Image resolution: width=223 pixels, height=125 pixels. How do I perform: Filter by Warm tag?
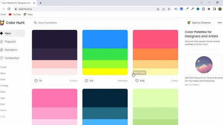[3, 110]
